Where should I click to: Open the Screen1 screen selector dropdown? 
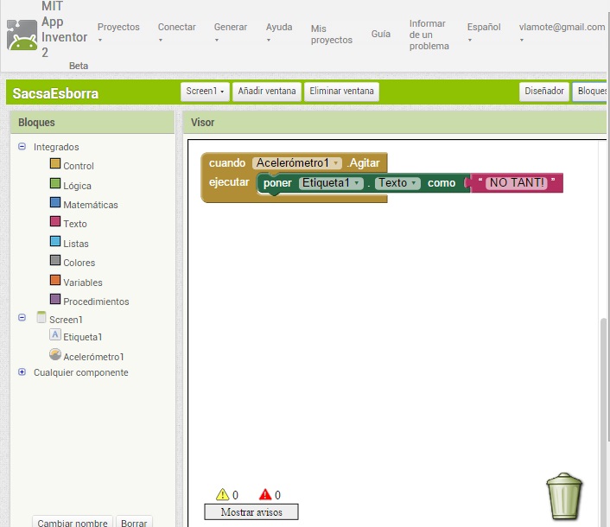[205, 92]
